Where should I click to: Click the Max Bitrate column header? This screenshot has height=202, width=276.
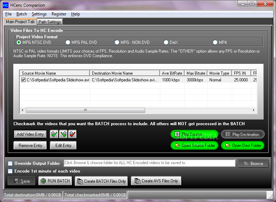click(196, 73)
